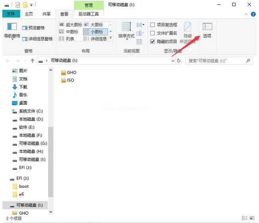This screenshot has height=223, width=259.
Task: Click the refresh button beside address bar
Action: click(179, 61)
